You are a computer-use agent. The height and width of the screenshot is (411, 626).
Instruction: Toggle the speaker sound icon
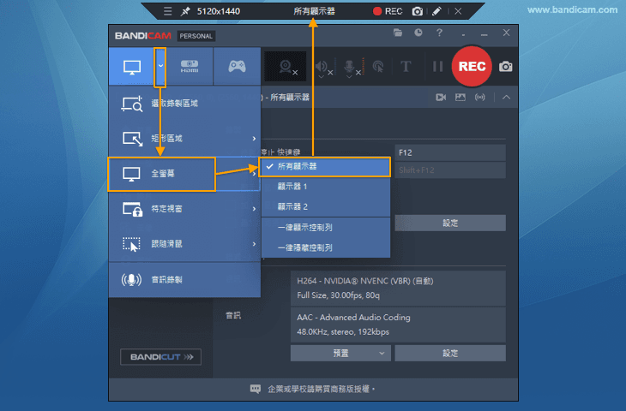tap(322, 68)
